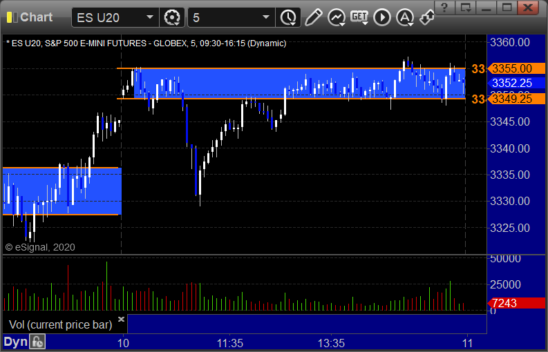Click the question mark help button
The height and width of the screenshot is (352, 548).
[x=444, y=8]
